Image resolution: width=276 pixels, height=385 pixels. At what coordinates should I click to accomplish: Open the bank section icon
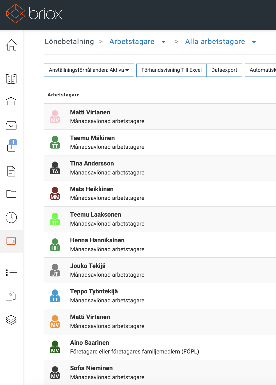(11, 101)
